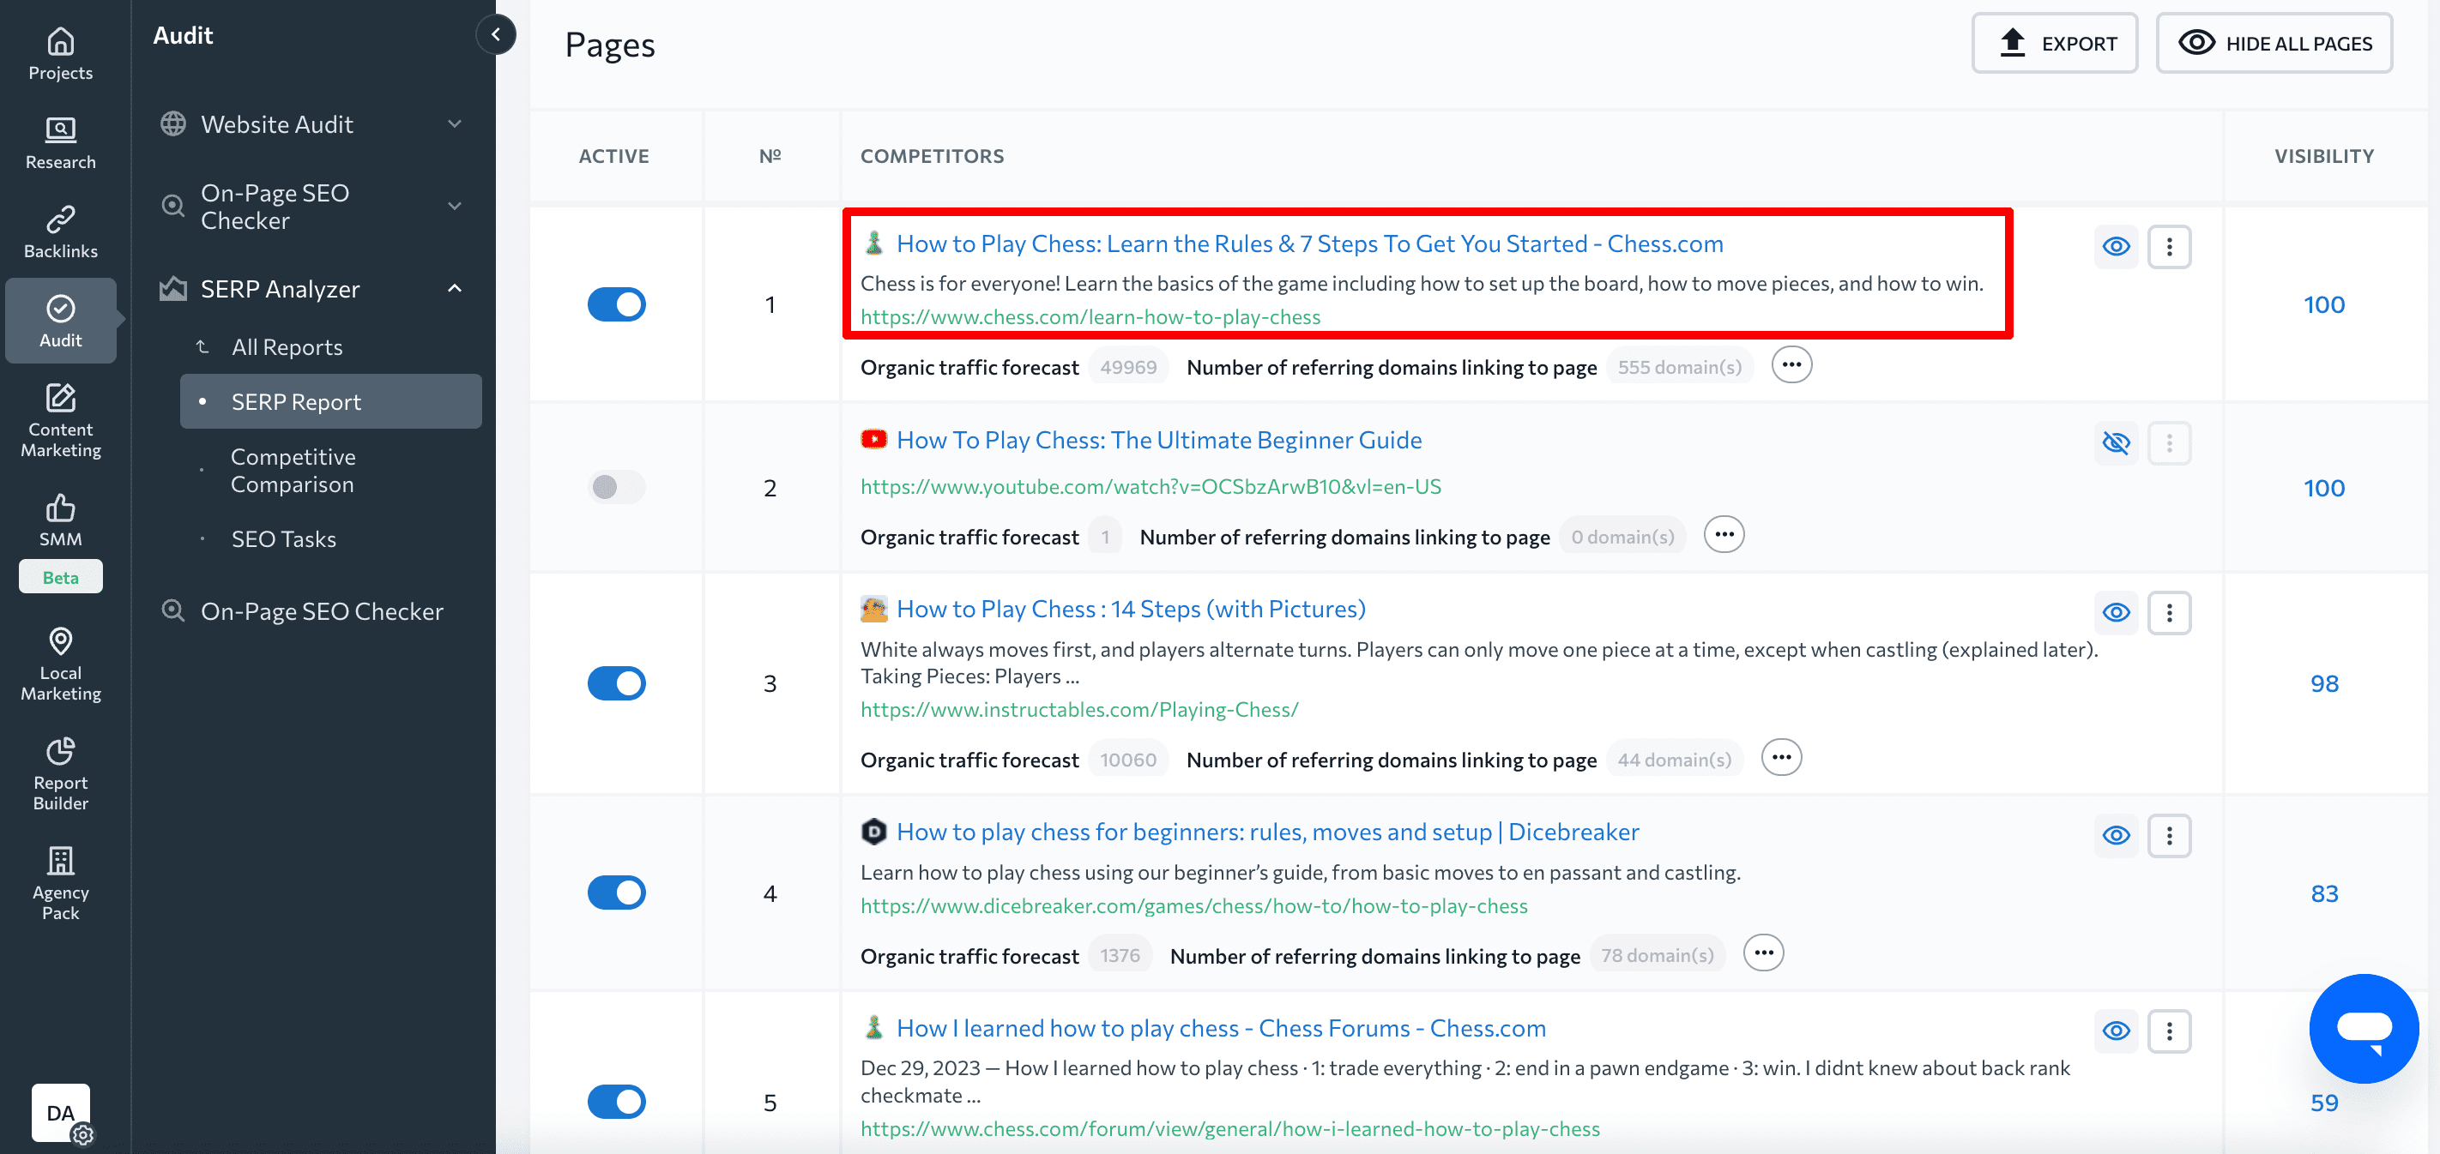The height and width of the screenshot is (1154, 2440).
Task: Unhide YouTube result with crossed eye icon
Action: click(2116, 442)
